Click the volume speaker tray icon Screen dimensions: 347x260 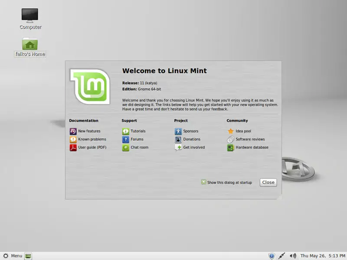tap(293, 256)
